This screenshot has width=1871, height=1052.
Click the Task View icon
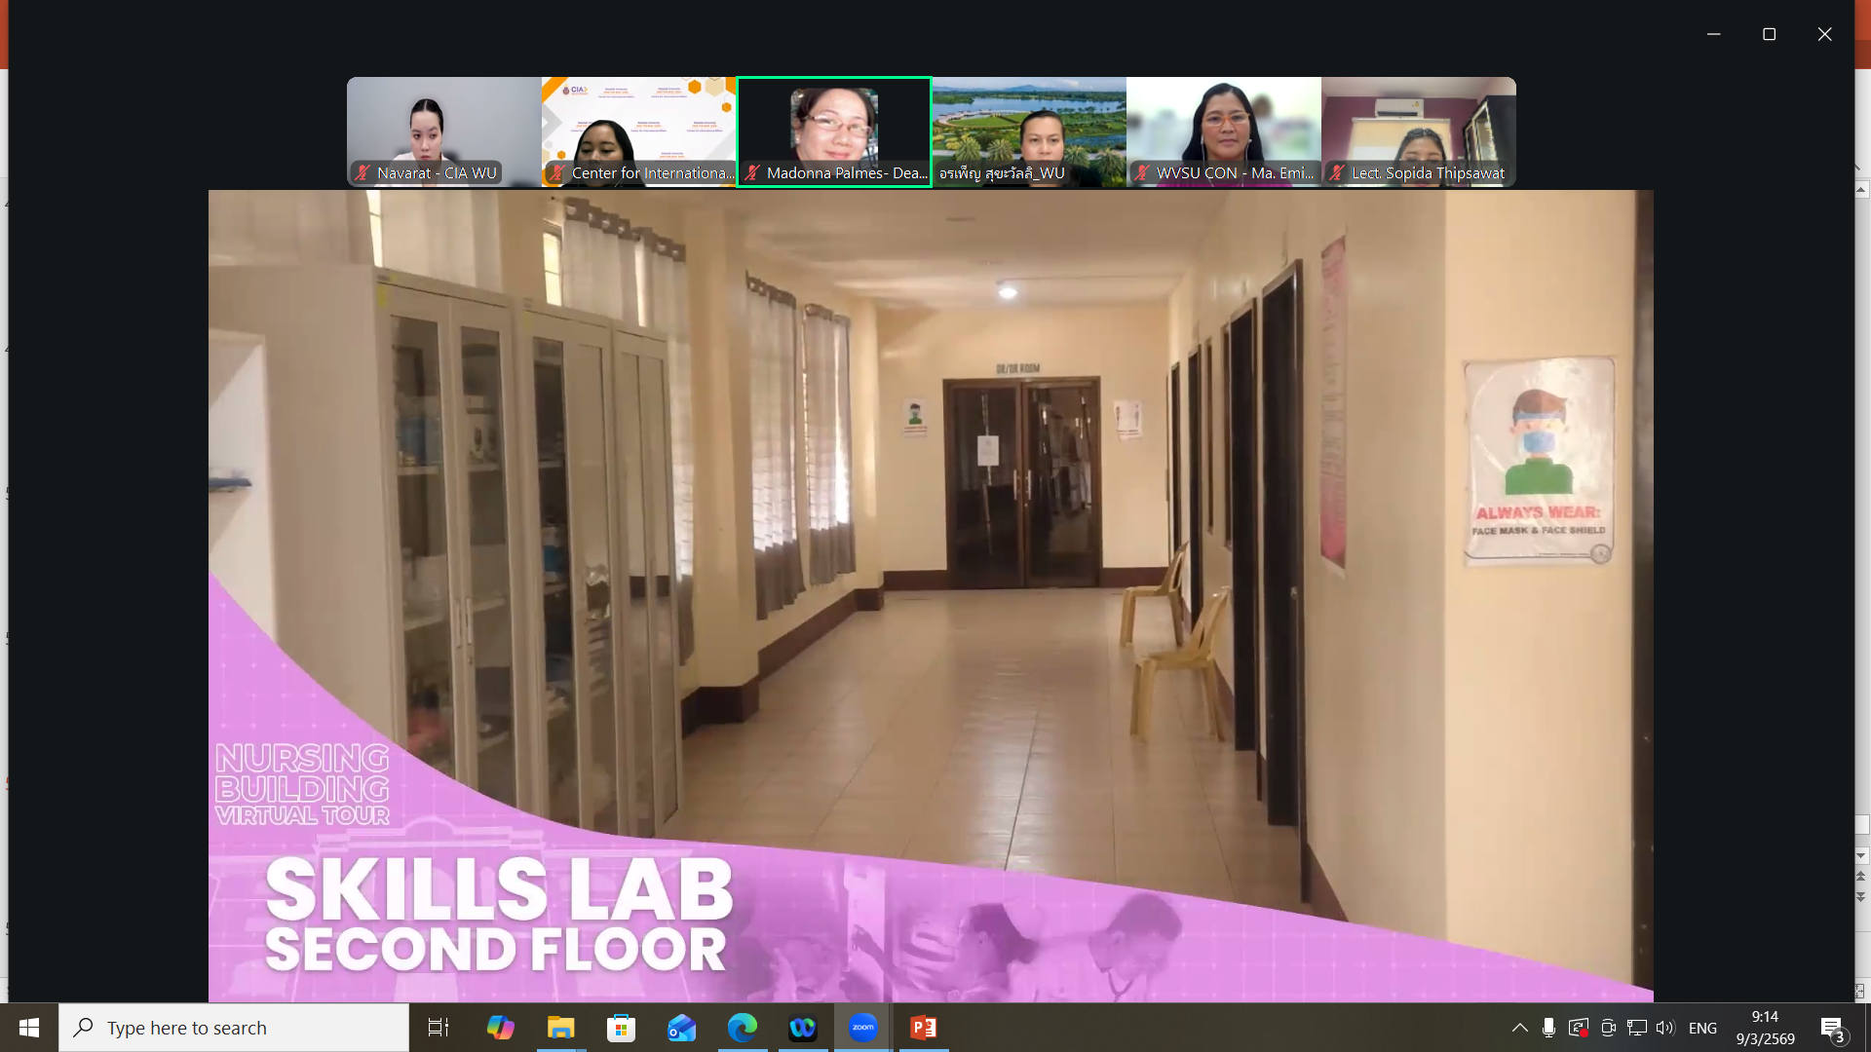click(439, 1028)
